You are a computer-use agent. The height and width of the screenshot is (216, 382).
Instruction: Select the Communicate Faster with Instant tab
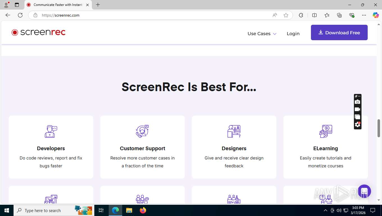tap(58, 5)
